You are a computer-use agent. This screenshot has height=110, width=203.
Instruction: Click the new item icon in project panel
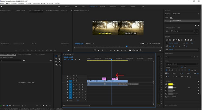tap(47, 106)
